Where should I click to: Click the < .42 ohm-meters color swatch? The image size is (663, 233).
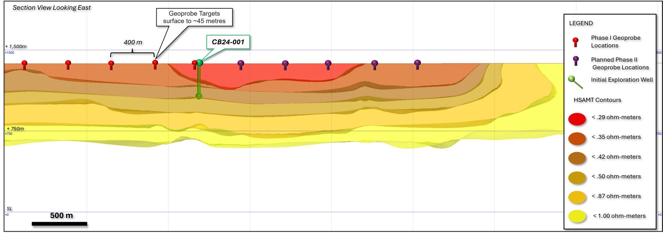pos(577,157)
